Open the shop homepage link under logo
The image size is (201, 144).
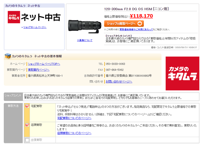(35, 27)
